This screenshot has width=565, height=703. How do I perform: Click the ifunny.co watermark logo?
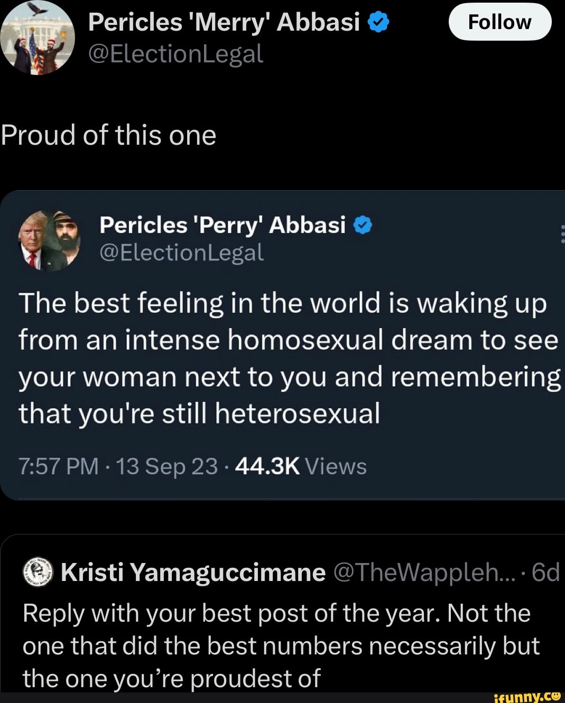click(525, 696)
